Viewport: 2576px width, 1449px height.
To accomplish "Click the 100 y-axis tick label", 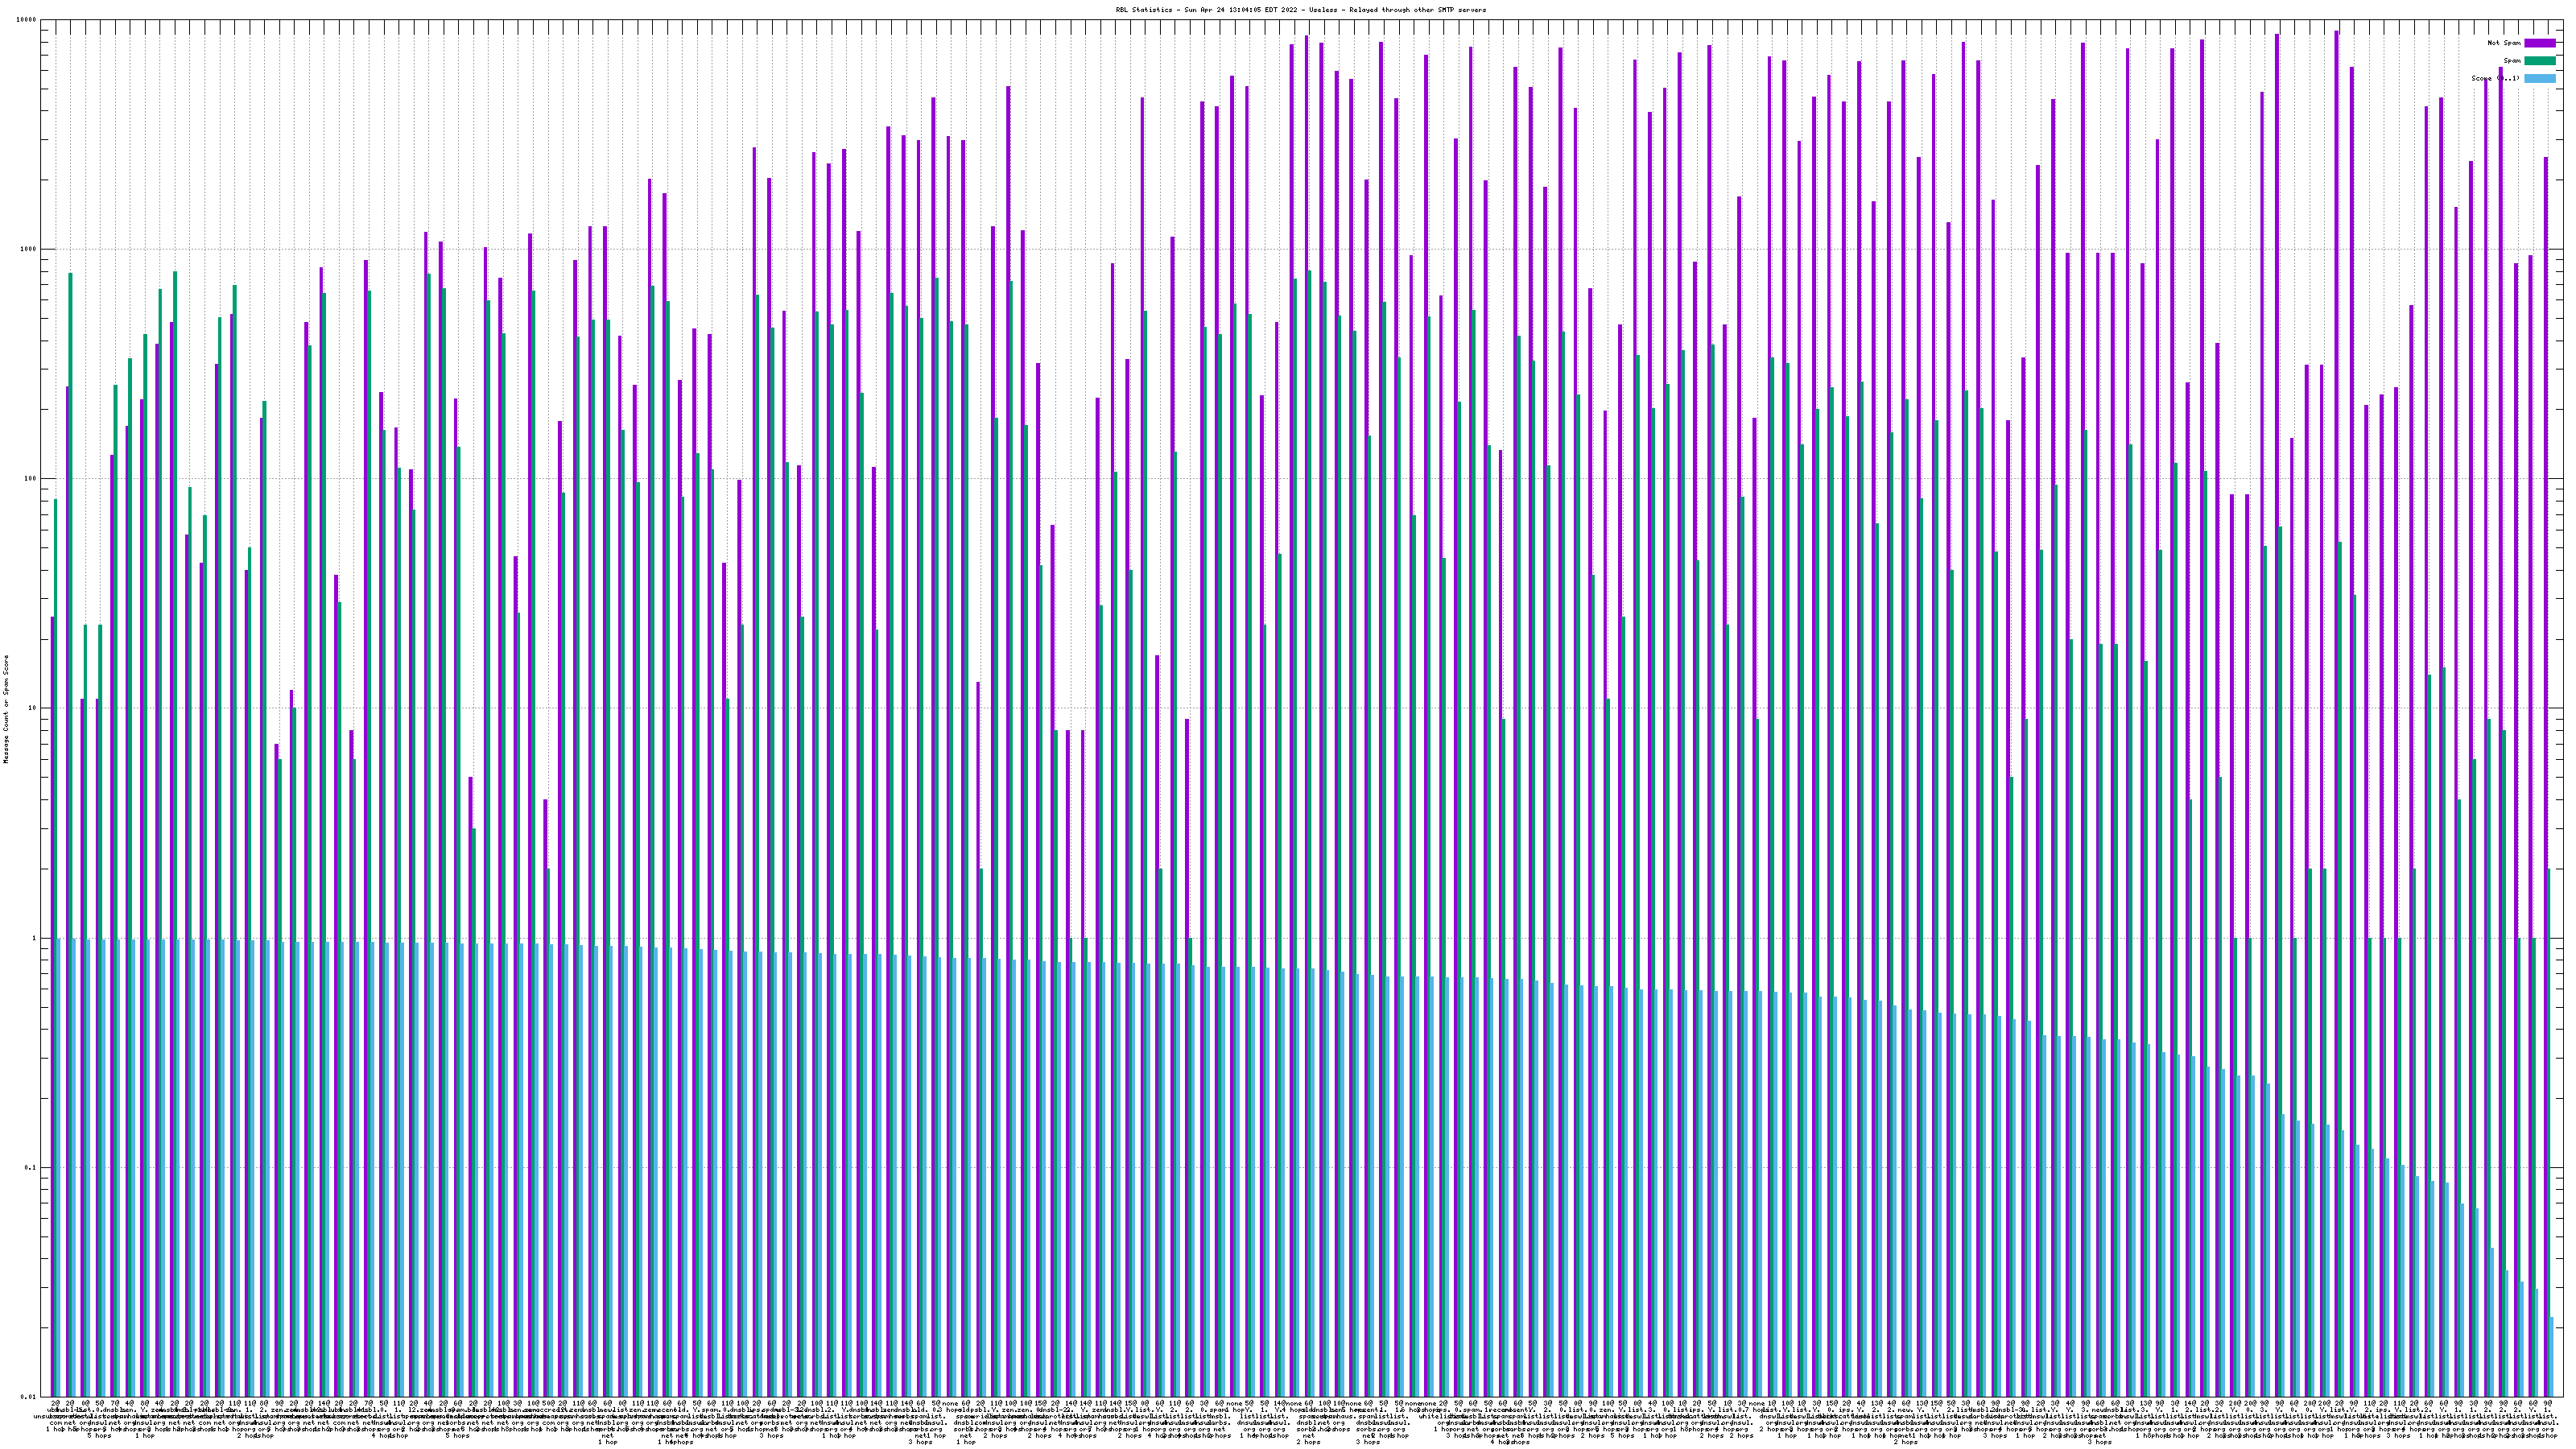I will (31, 479).
